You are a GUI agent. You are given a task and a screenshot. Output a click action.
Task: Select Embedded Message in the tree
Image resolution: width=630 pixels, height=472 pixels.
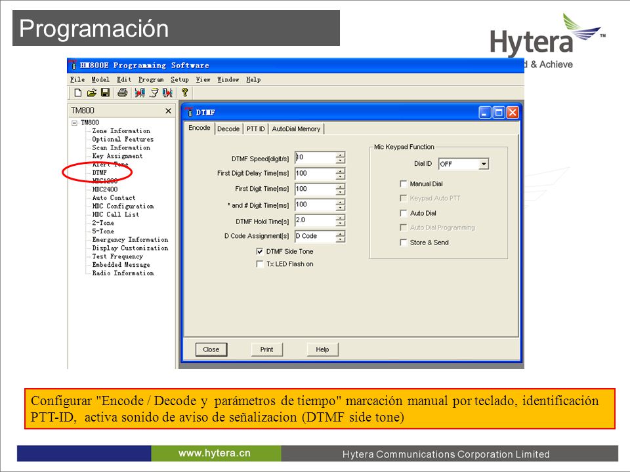[121, 265]
